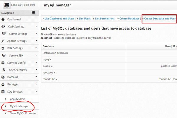Click the List Permissions link
This screenshot has width=177, height=118.
(x=105, y=18)
